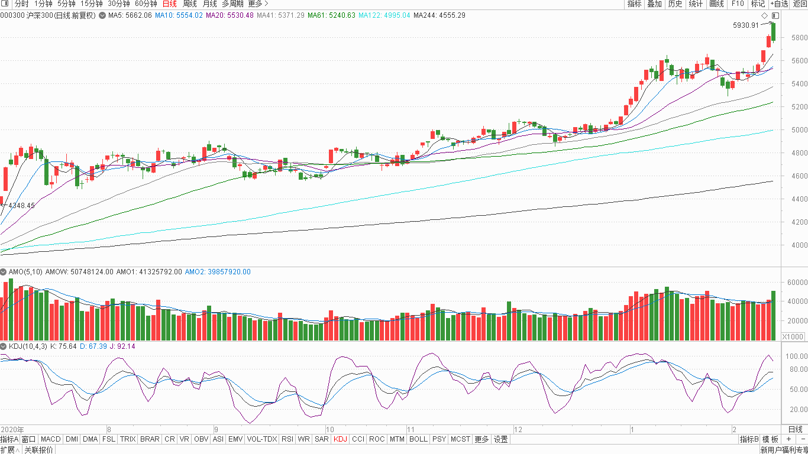
Task: Click the 标记 mark button
Action: [x=758, y=4]
